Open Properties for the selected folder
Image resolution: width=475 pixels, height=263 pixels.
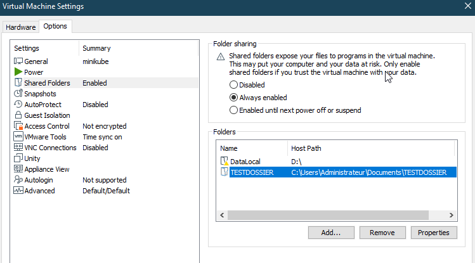[434, 233]
